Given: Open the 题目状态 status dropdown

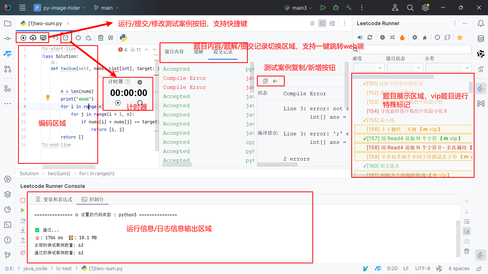Looking at the screenshot, I should tap(405, 68).
